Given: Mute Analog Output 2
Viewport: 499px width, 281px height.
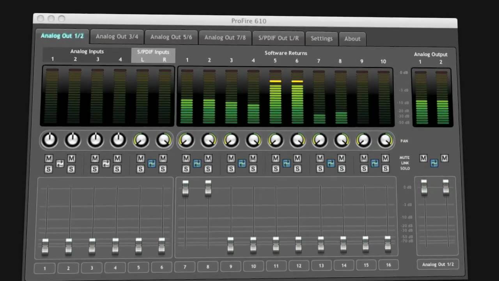Looking at the screenshot, I should 444,158.
